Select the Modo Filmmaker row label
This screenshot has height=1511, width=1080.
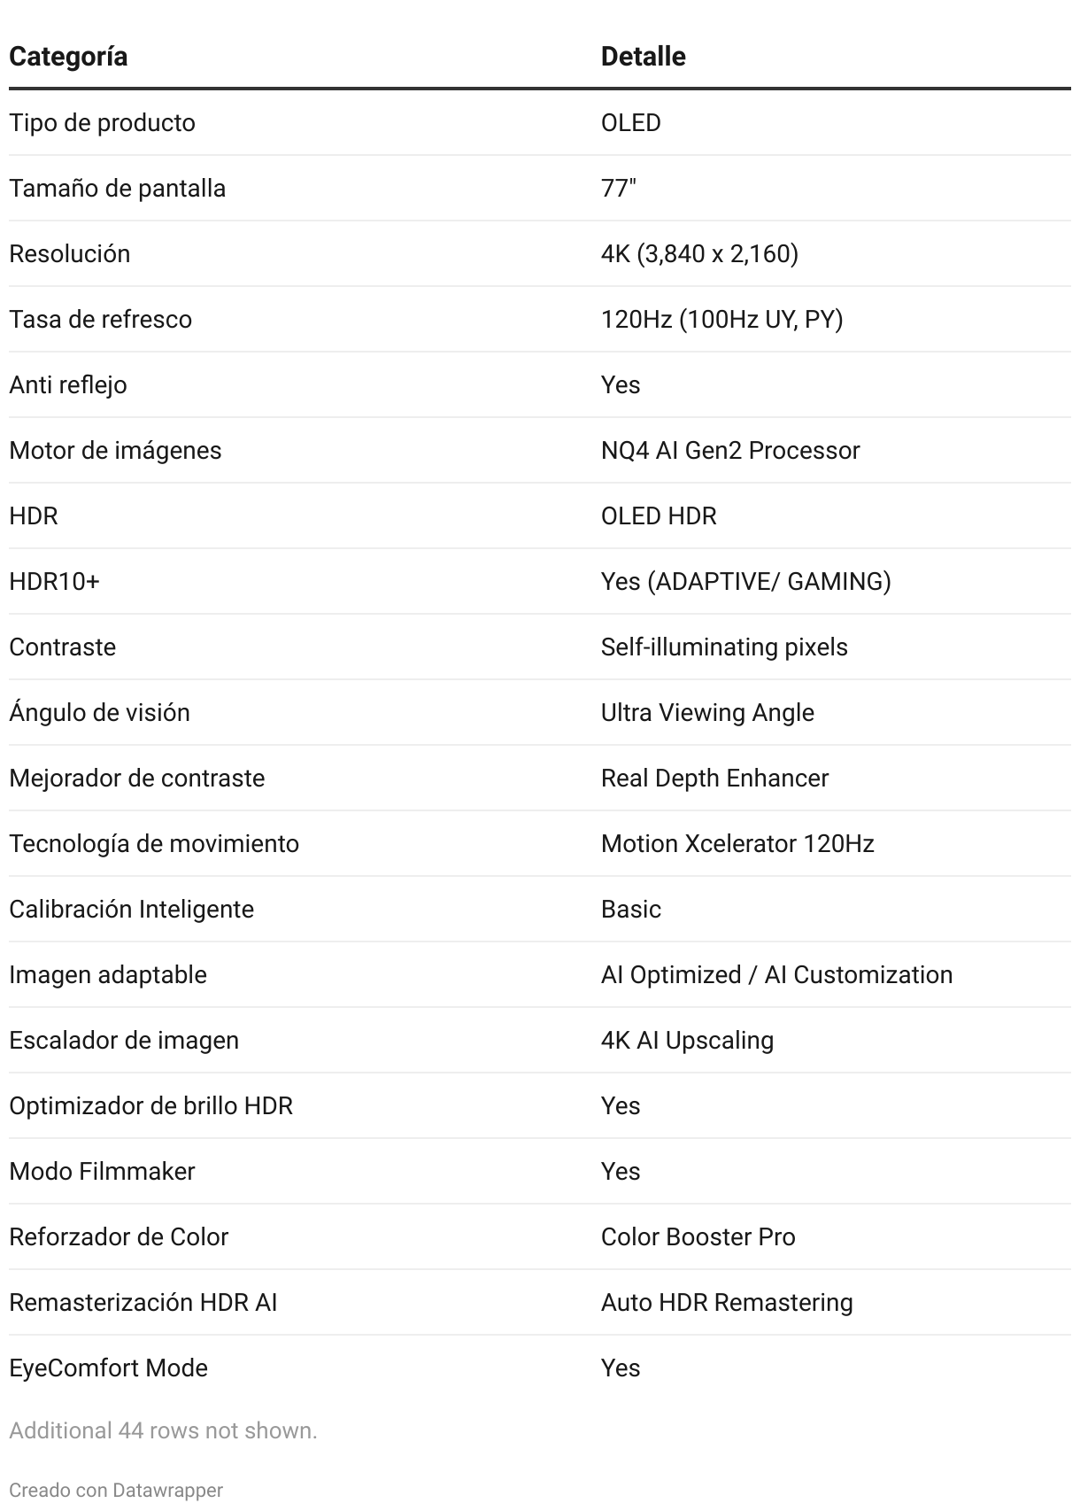pos(102,1171)
